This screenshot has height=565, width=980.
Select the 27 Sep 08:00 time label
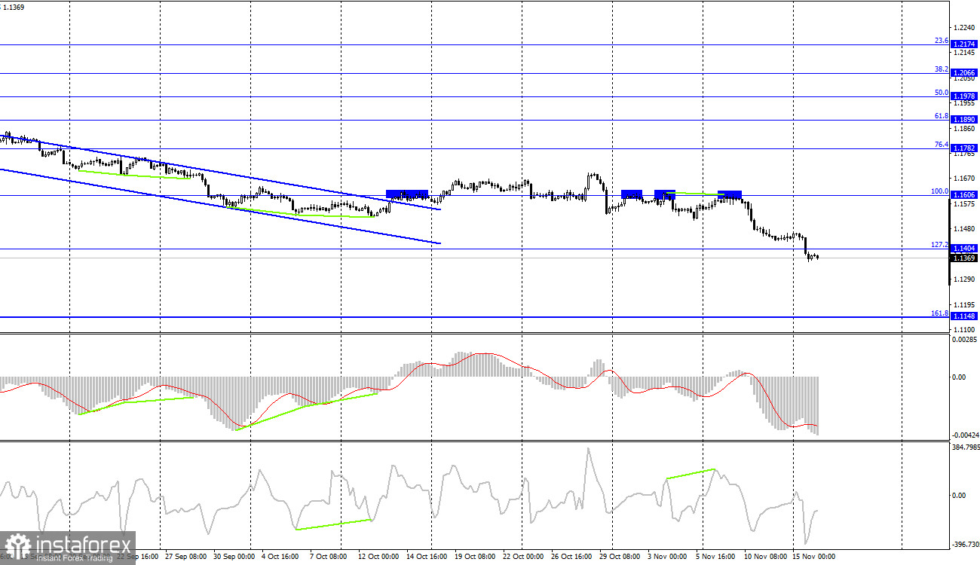click(x=186, y=557)
